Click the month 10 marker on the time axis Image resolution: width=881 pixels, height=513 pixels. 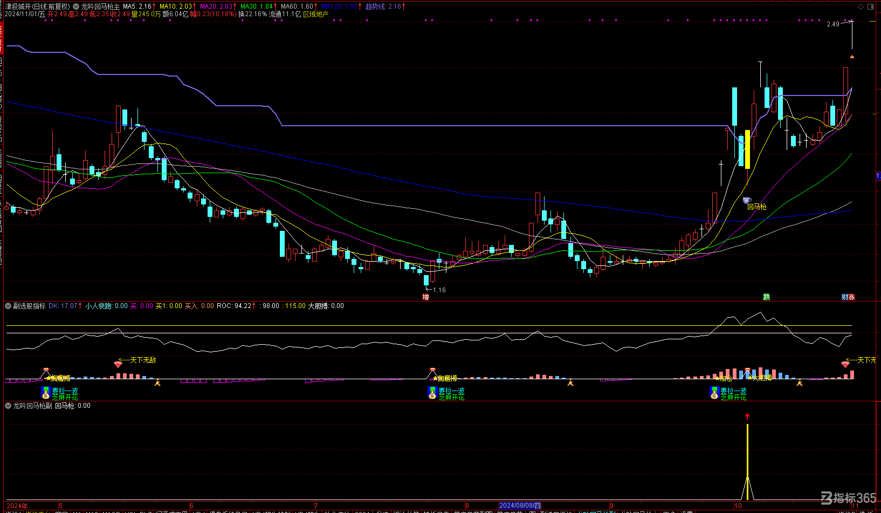[738, 506]
